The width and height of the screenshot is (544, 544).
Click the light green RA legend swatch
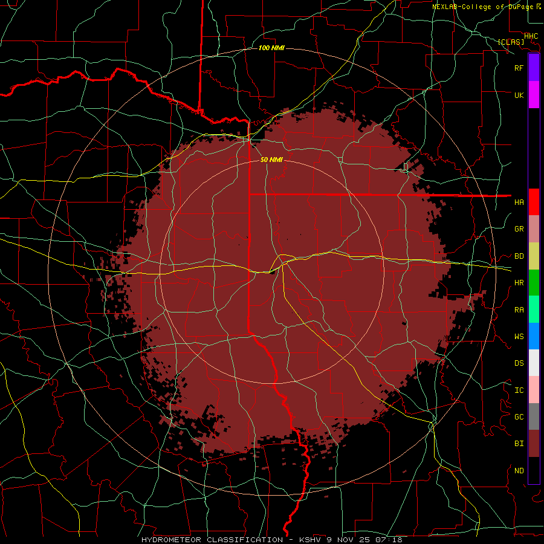coord(534,309)
